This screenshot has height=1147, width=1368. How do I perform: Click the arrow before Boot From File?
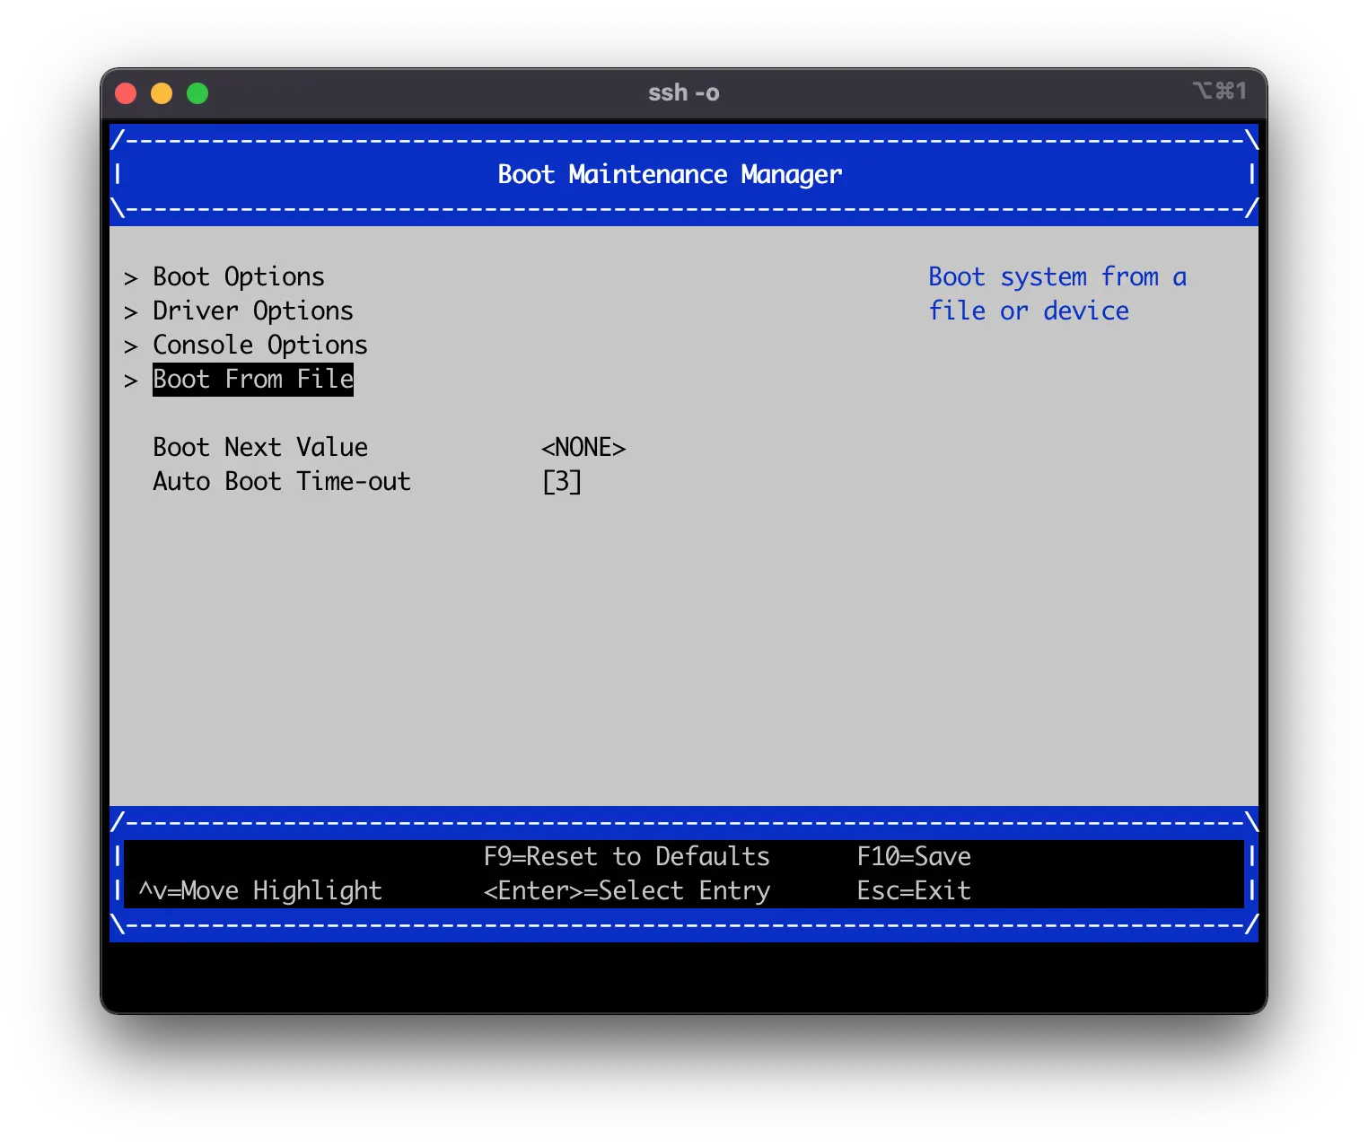pyautogui.click(x=131, y=381)
